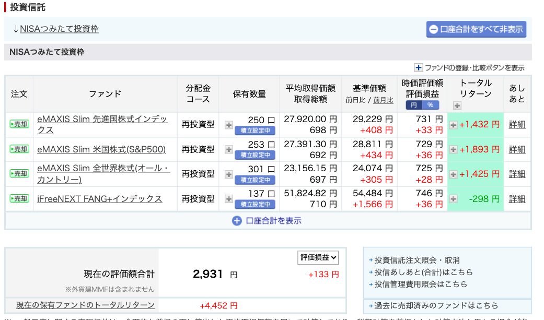Switch valuation display to 円
Image resolution: width=544 pixels, height=320 pixels.
click(x=413, y=105)
